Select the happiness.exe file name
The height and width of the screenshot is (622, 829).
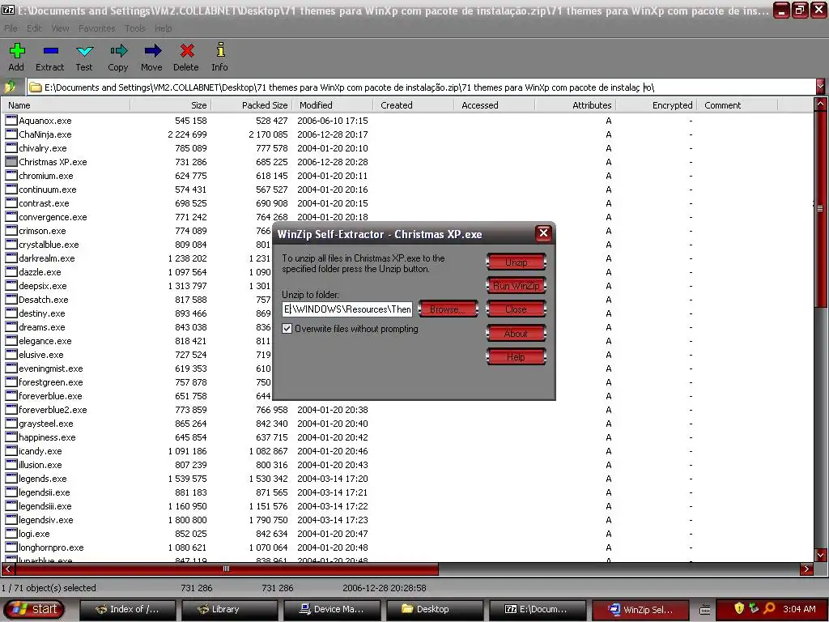click(x=47, y=437)
